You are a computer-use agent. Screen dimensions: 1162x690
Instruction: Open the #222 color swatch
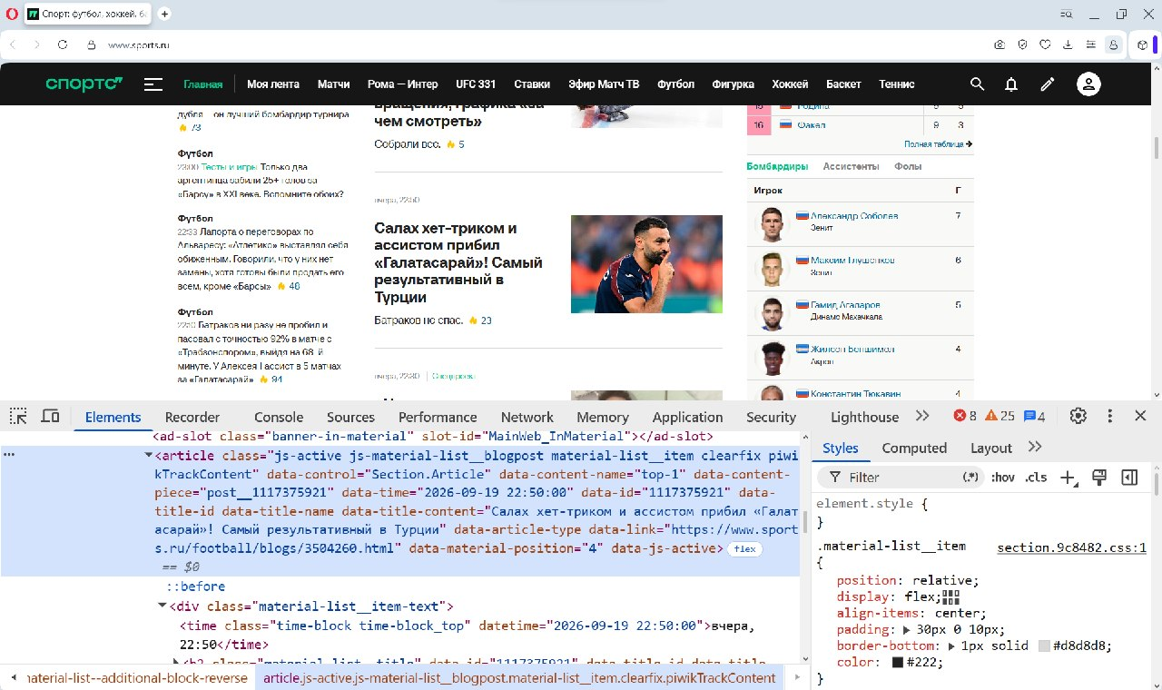click(897, 663)
